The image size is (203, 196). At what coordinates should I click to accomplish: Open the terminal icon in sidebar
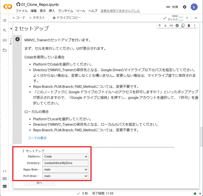5,186
